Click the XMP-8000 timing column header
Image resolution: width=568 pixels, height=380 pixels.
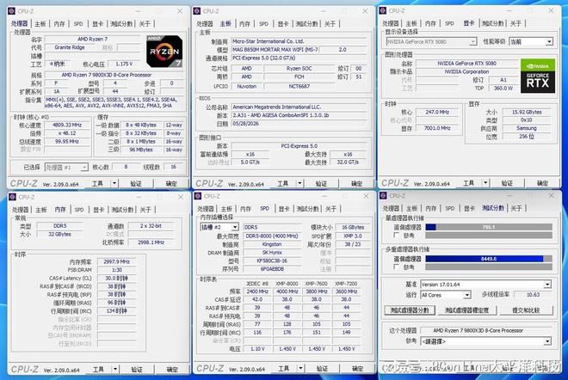tap(287, 284)
